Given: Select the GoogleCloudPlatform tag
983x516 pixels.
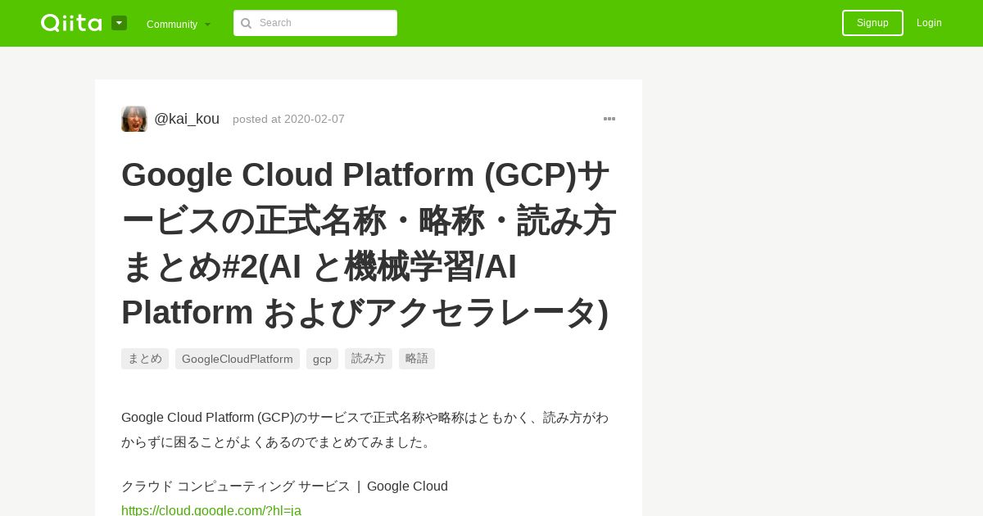Looking at the screenshot, I should [x=238, y=359].
